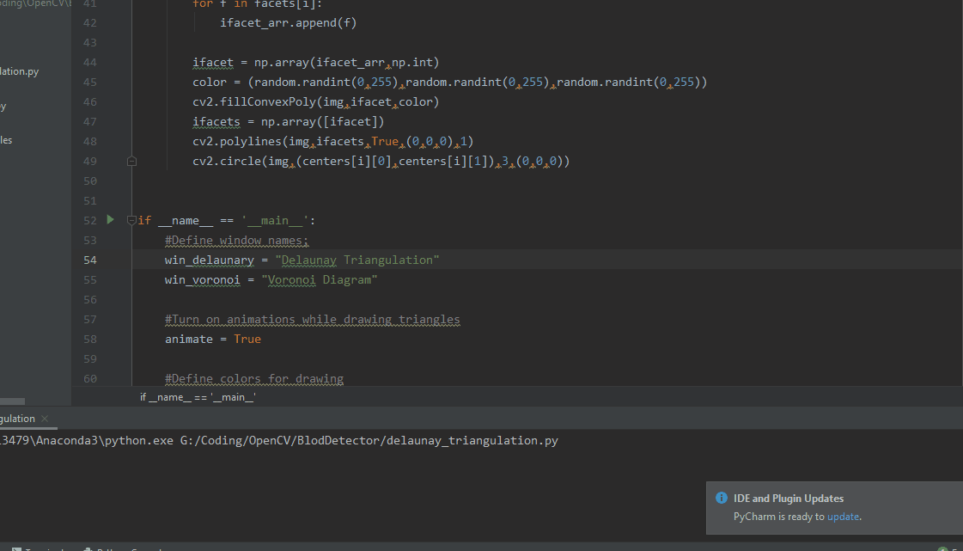Click the line number 54 in gutter
Screen dimensions: 963x551
(x=90, y=260)
